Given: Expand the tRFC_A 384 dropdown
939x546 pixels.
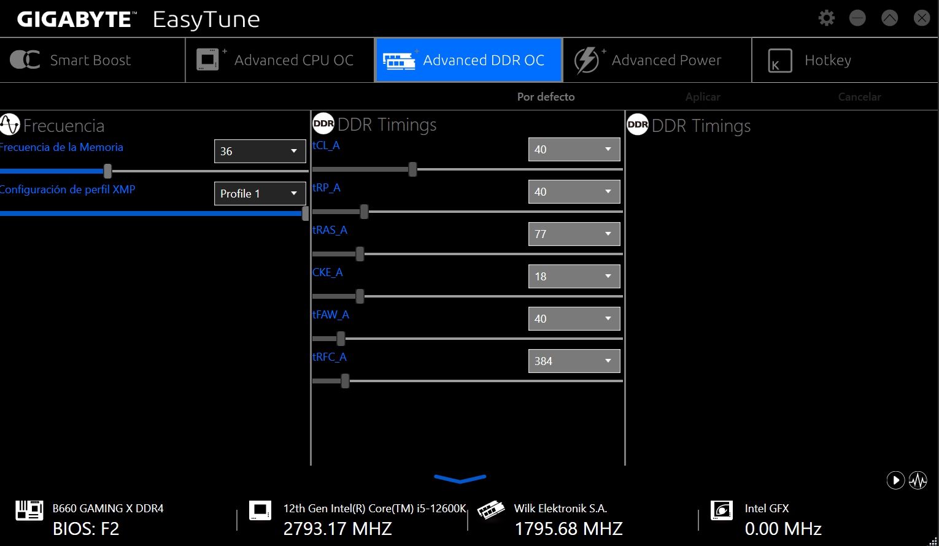Looking at the screenshot, I should [574, 361].
